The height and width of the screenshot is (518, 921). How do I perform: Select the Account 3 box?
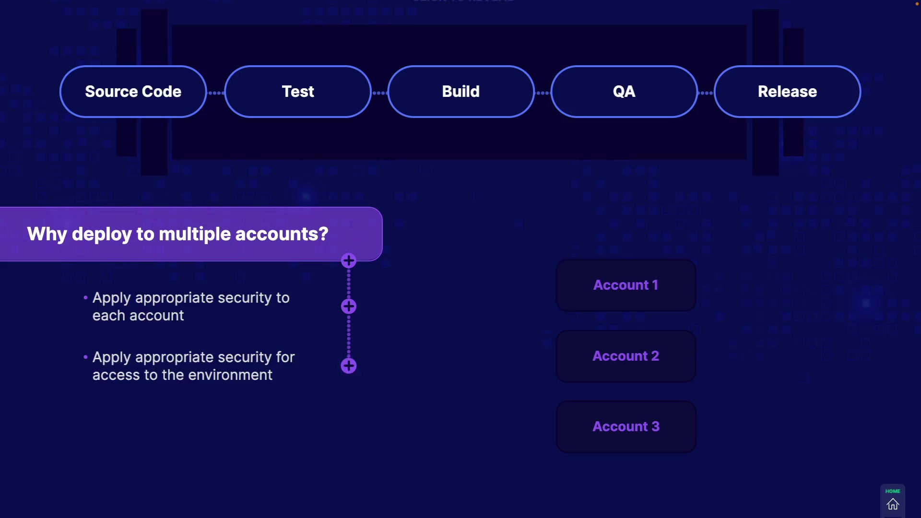tap(626, 427)
